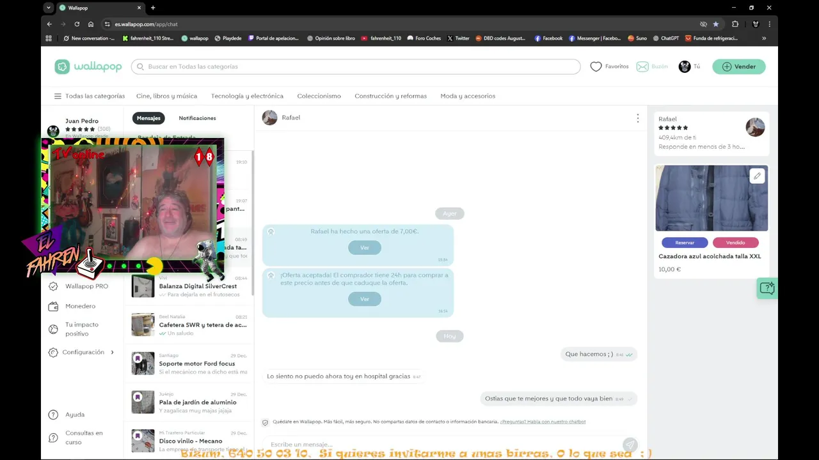This screenshot has width=819, height=460.
Task: Open the browser extensions puzzle icon
Action: click(x=735, y=24)
